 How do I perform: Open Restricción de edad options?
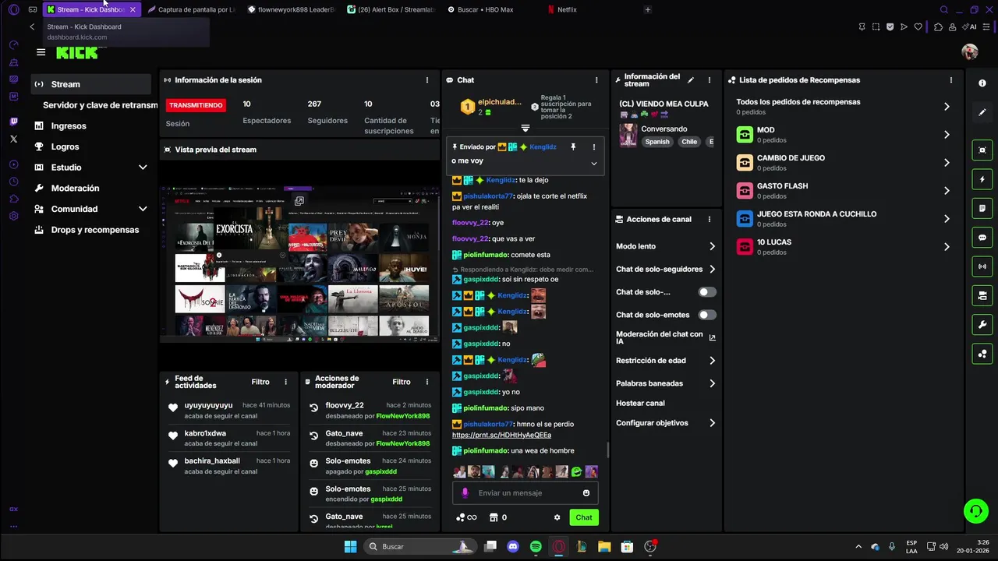712,361
